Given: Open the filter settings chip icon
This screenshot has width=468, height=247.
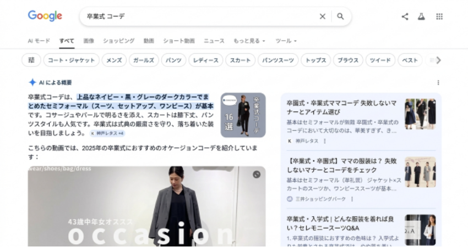Looking at the screenshot, I should (31, 60).
